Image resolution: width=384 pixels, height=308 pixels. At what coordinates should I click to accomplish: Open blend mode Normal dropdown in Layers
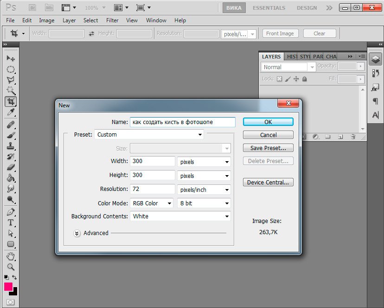click(x=288, y=67)
